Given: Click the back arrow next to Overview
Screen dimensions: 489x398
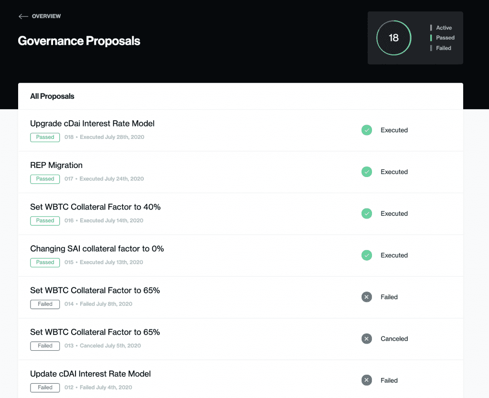Looking at the screenshot, I should point(23,16).
